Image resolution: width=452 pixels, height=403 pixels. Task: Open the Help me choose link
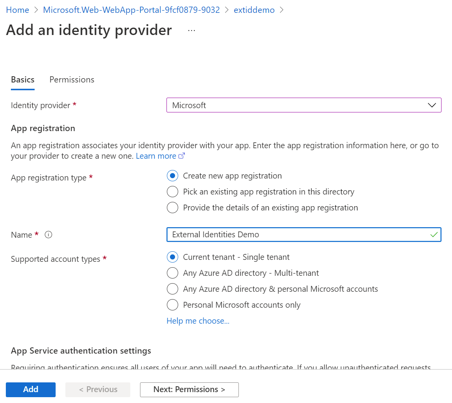point(198,321)
